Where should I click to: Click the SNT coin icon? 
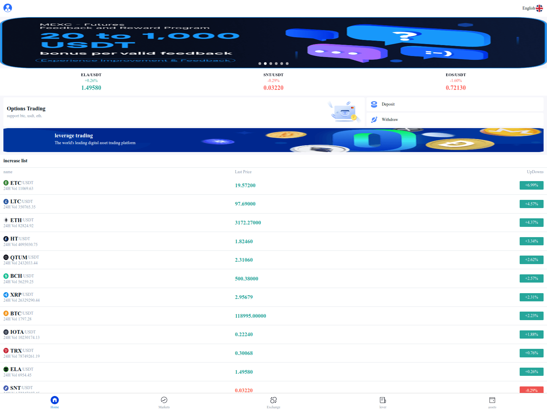(x=6, y=388)
